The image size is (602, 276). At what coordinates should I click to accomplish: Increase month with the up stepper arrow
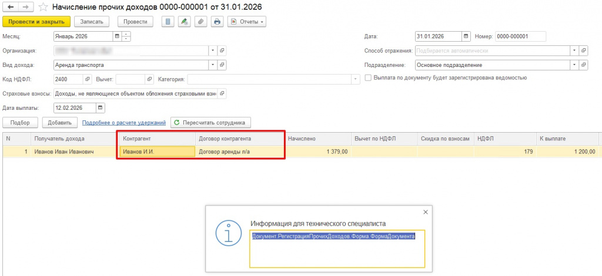(x=126, y=34)
